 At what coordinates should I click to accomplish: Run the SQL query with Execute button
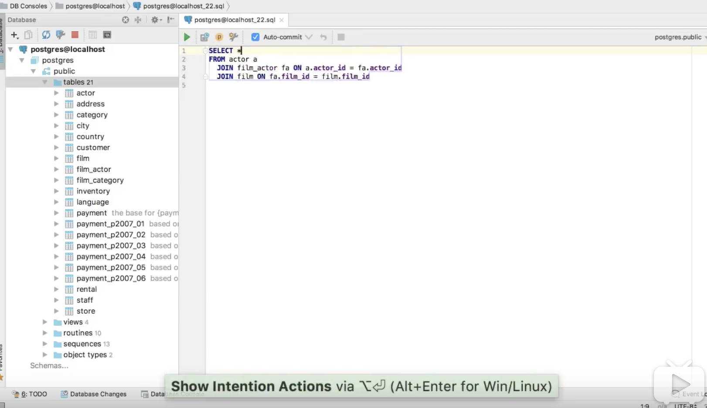tap(187, 37)
